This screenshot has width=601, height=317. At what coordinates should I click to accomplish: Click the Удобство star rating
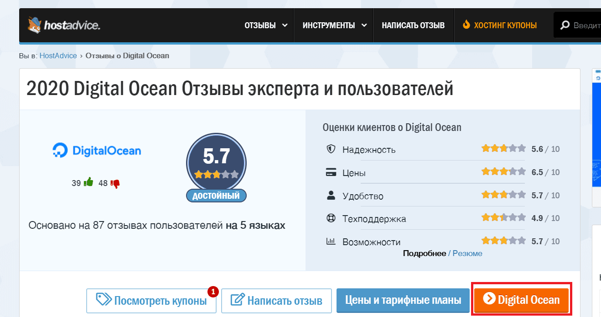[x=503, y=195]
